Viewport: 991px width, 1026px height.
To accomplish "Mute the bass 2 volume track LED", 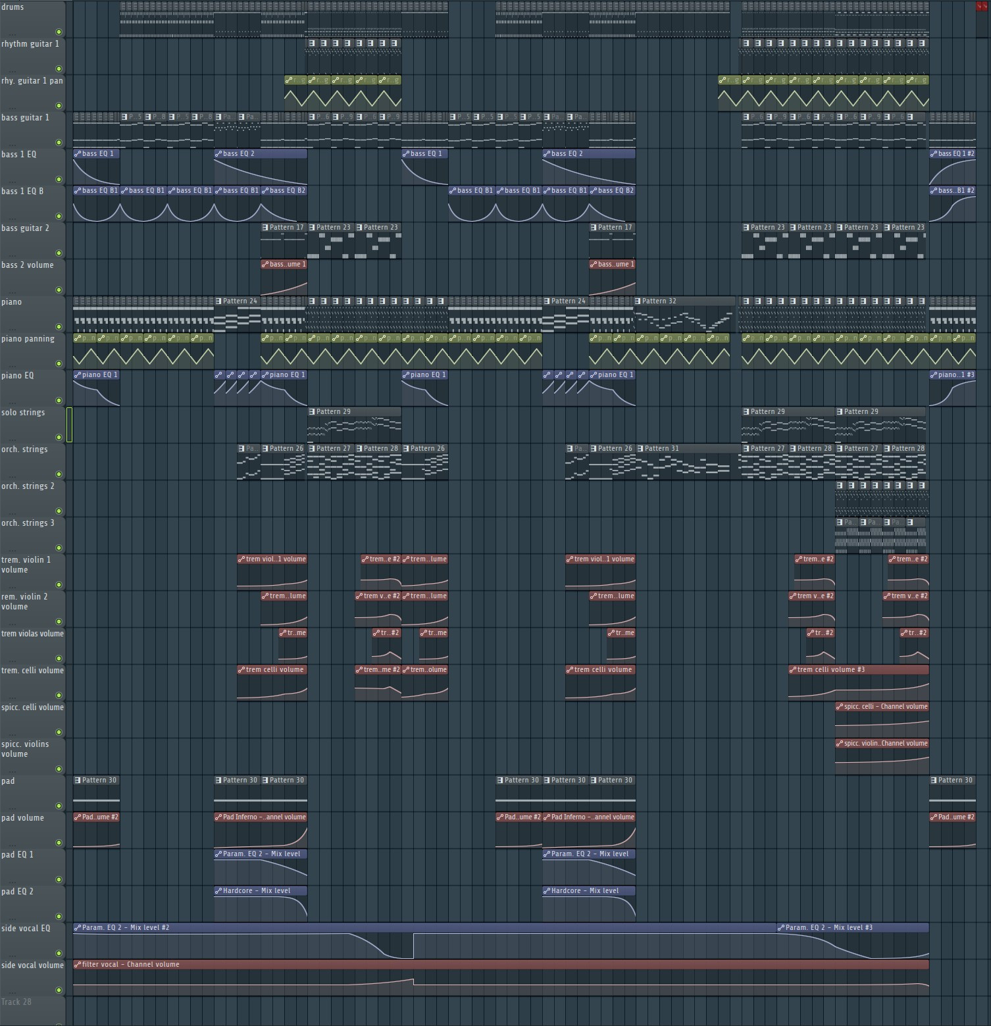I will click(x=59, y=290).
